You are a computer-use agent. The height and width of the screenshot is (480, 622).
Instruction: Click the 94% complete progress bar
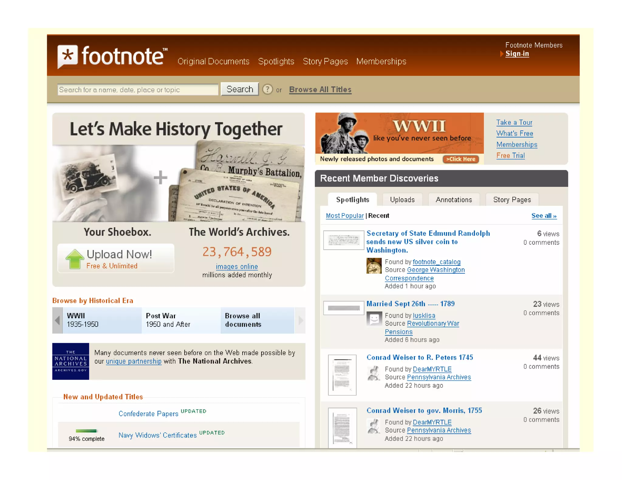pos(86,431)
